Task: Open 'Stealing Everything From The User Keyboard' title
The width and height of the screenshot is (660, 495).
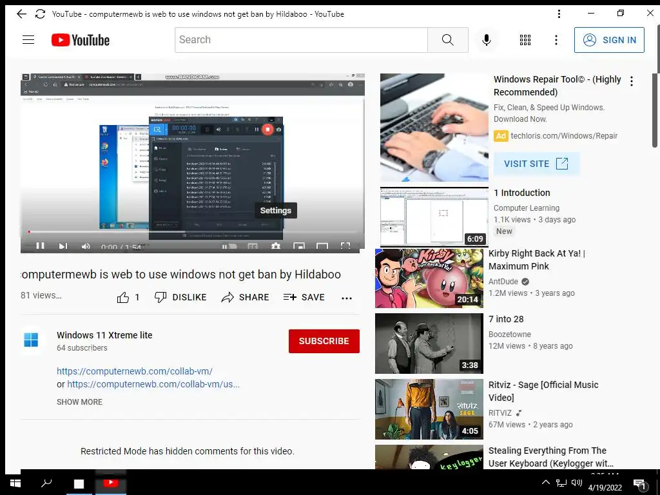Action: [x=551, y=457]
